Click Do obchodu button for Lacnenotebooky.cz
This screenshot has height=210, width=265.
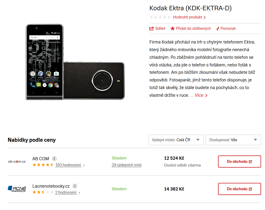click(x=239, y=189)
